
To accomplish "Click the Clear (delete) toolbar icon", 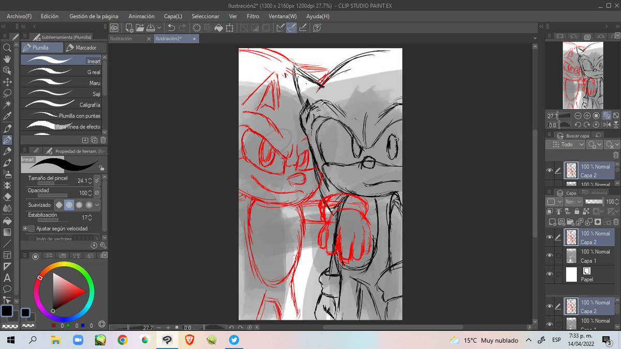I will click(x=197, y=28).
